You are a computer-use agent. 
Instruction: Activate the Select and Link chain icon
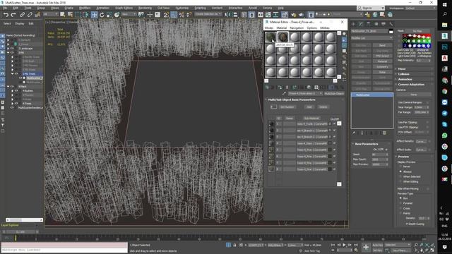tap(22, 15)
